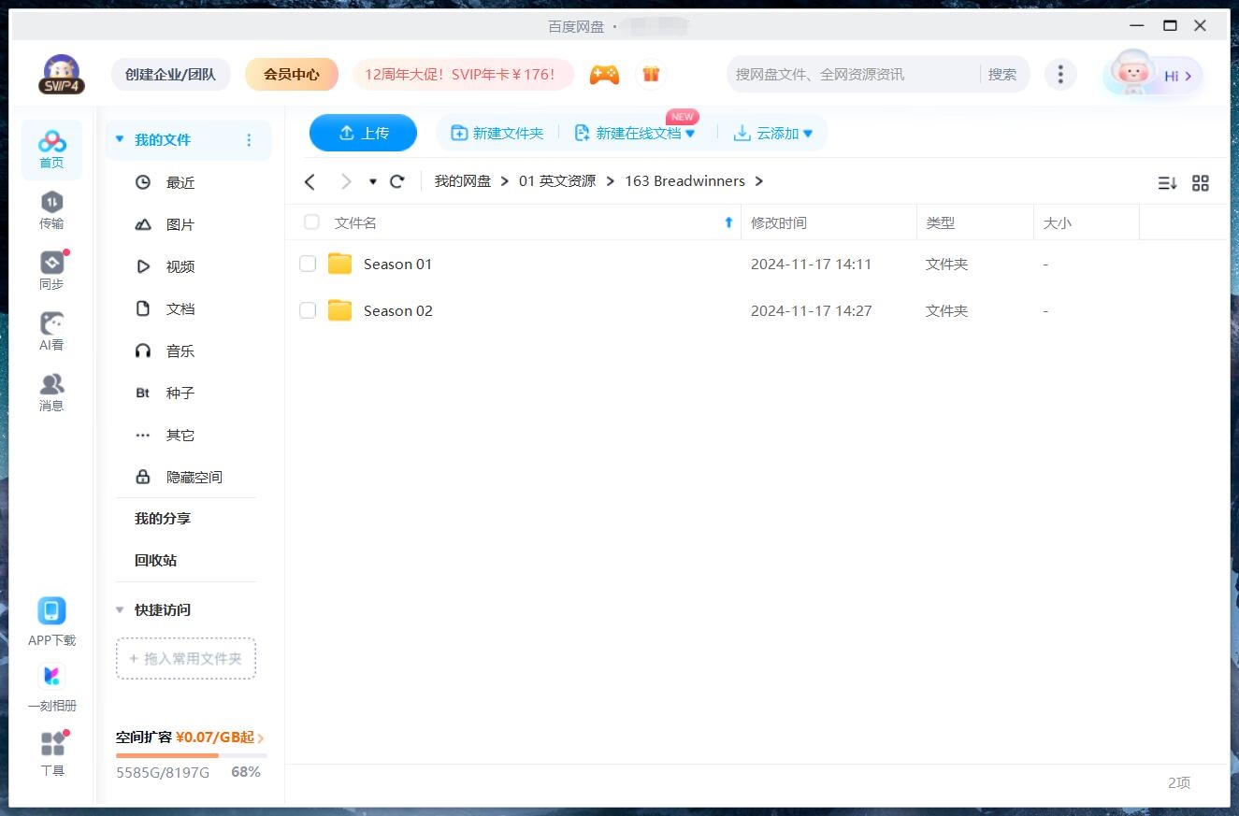Viewport: 1239px width, 816px height.
Task: Check the Season 02 folder checkbox
Action: point(308,310)
